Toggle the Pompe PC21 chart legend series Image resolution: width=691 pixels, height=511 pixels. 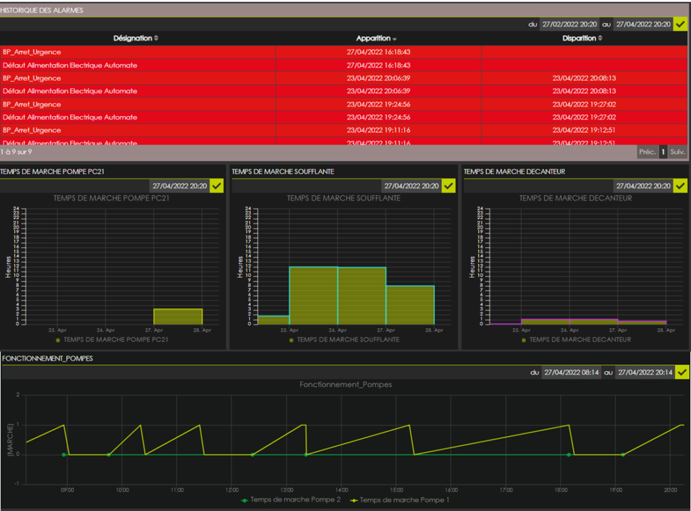111,340
